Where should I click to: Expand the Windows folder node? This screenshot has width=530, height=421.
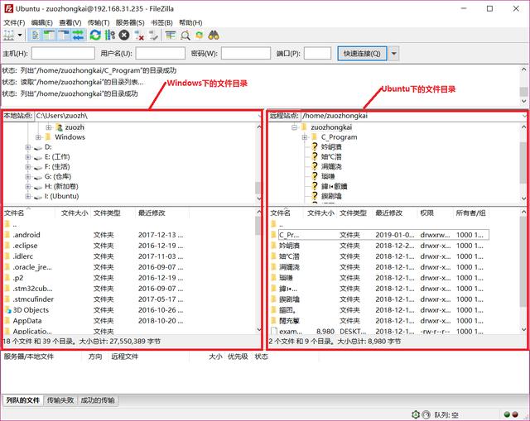pos(38,137)
